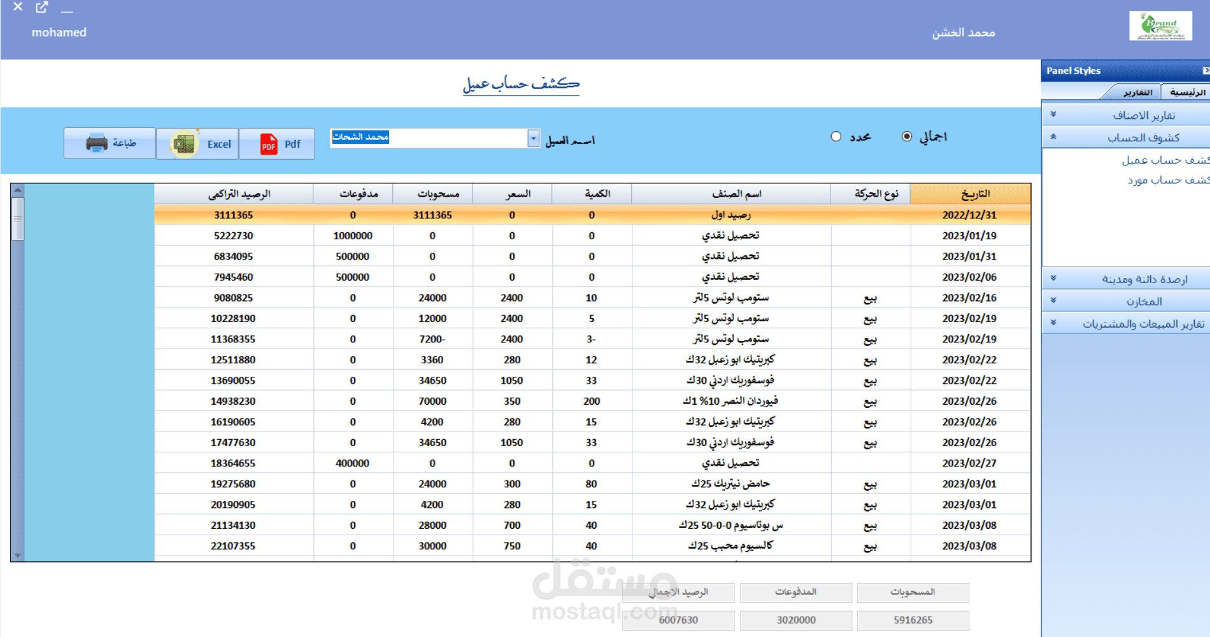Click the مدفوعات column header
The image size is (1210, 637).
coord(353,194)
